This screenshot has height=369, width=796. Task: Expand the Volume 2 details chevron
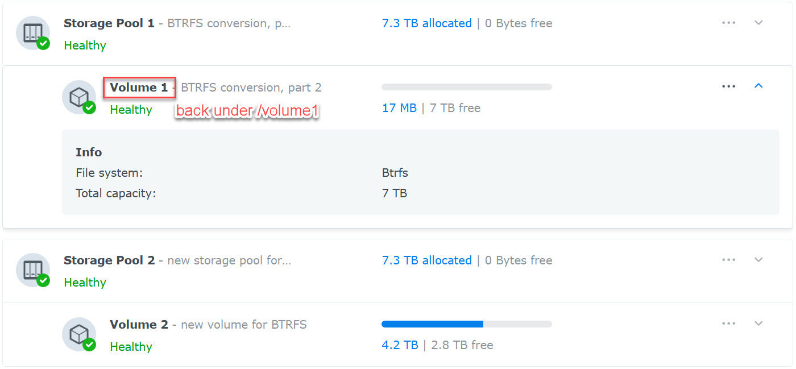coord(758,324)
